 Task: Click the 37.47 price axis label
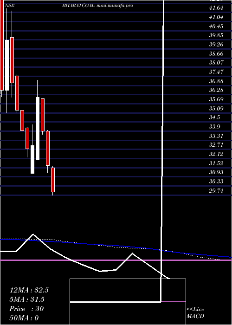[216, 72]
